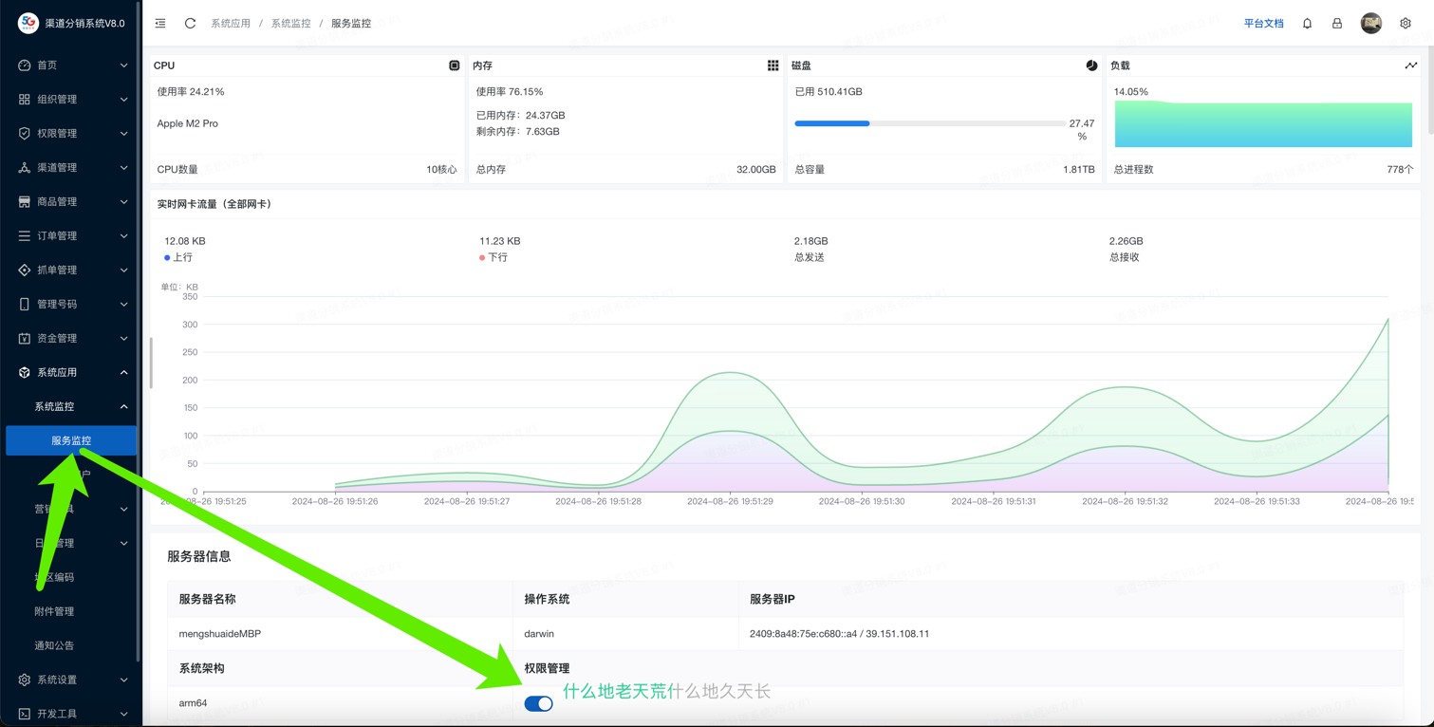
Task: Open the 平台文档 link
Action: 1263,23
